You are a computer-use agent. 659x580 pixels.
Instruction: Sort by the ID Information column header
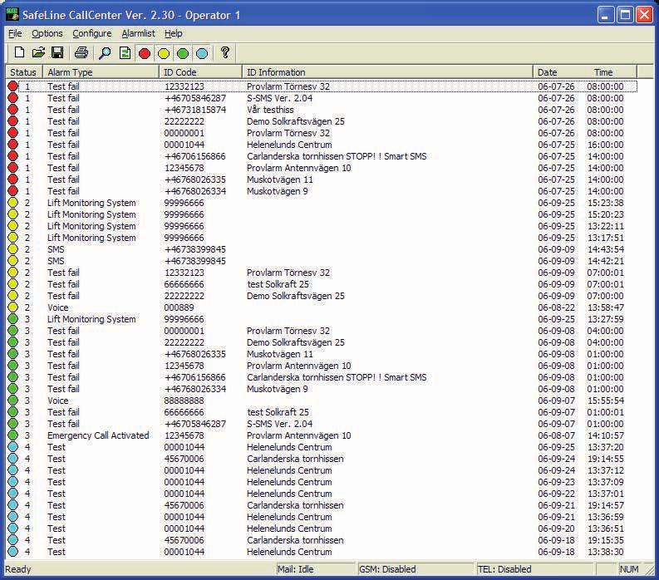(x=387, y=72)
